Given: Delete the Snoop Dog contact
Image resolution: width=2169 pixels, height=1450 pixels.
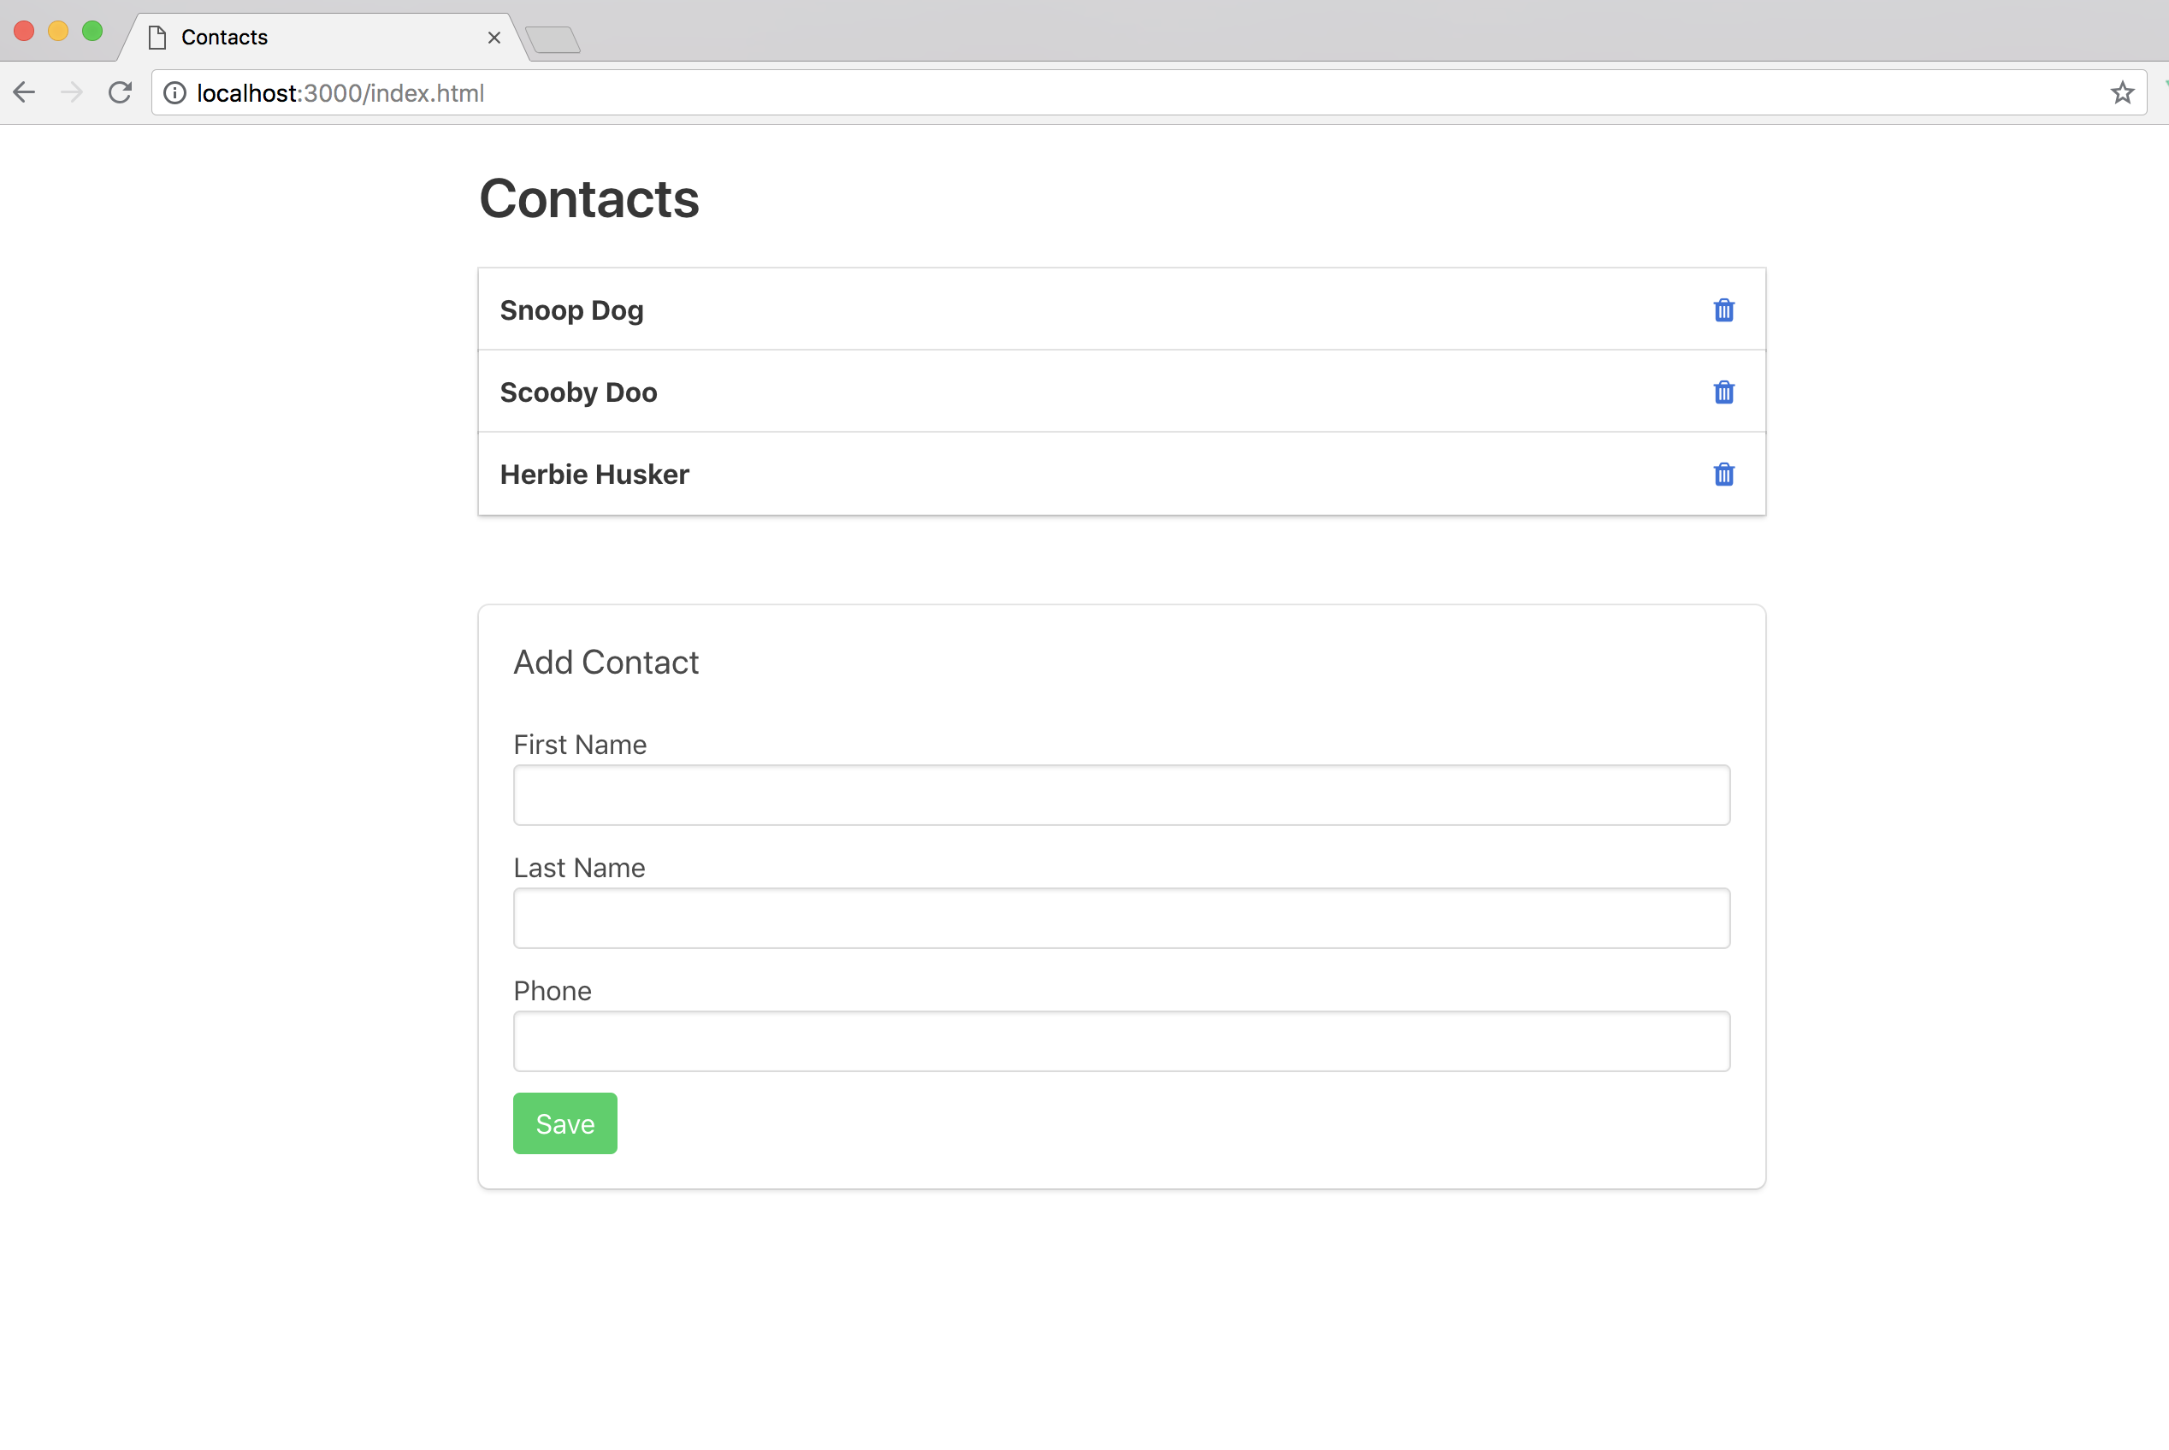Looking at the screenshot, I should (x=1723, y=309).
